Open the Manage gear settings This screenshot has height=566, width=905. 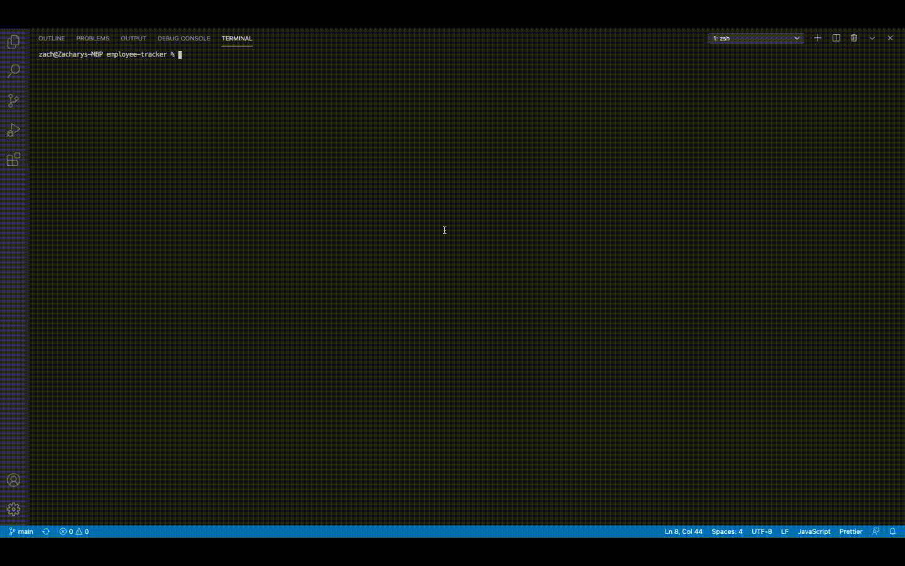[x=13, y=509]
